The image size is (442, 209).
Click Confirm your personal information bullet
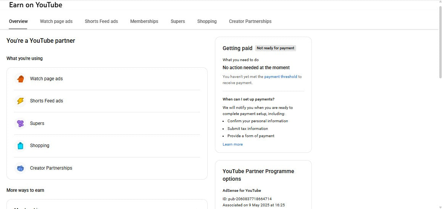(258, 121)
